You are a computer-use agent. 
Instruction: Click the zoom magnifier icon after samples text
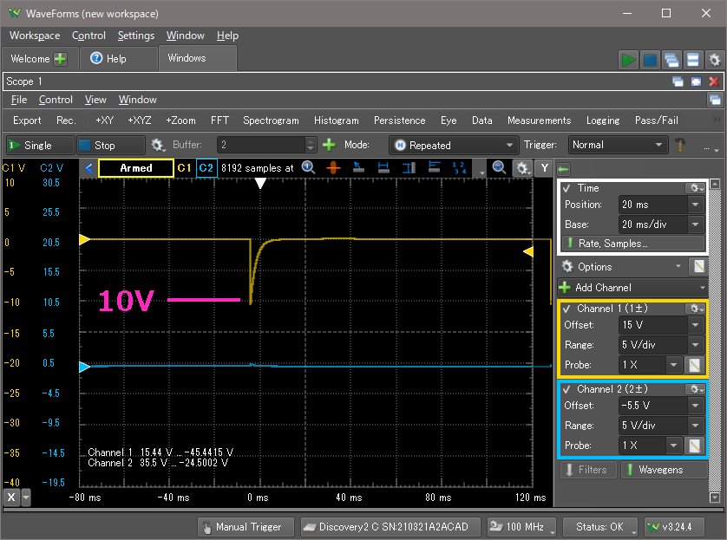point(308,167)
